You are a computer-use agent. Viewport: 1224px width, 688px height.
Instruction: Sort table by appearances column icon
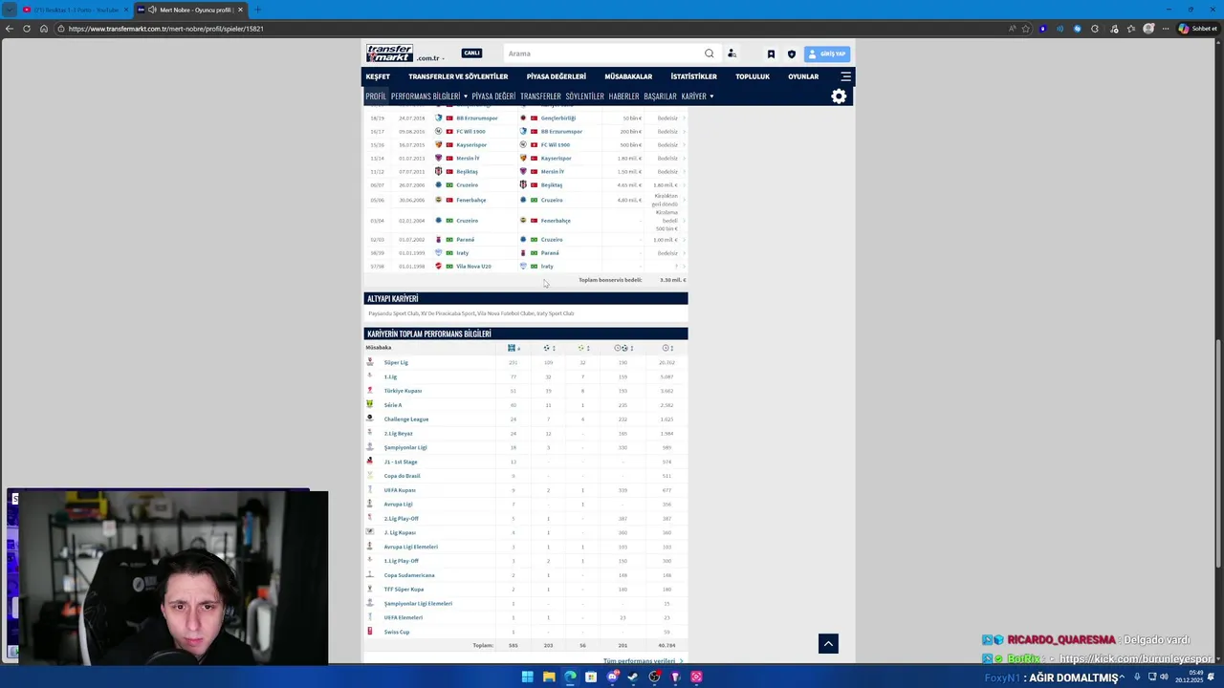pos(514,348)
